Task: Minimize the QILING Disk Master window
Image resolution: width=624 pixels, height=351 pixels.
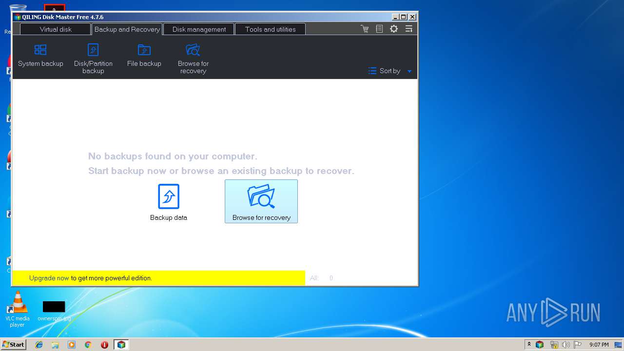Action: (395, 17)
